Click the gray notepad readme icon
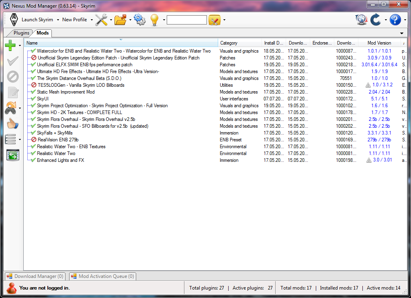This screenshot has height=298, width=411. 13,92
